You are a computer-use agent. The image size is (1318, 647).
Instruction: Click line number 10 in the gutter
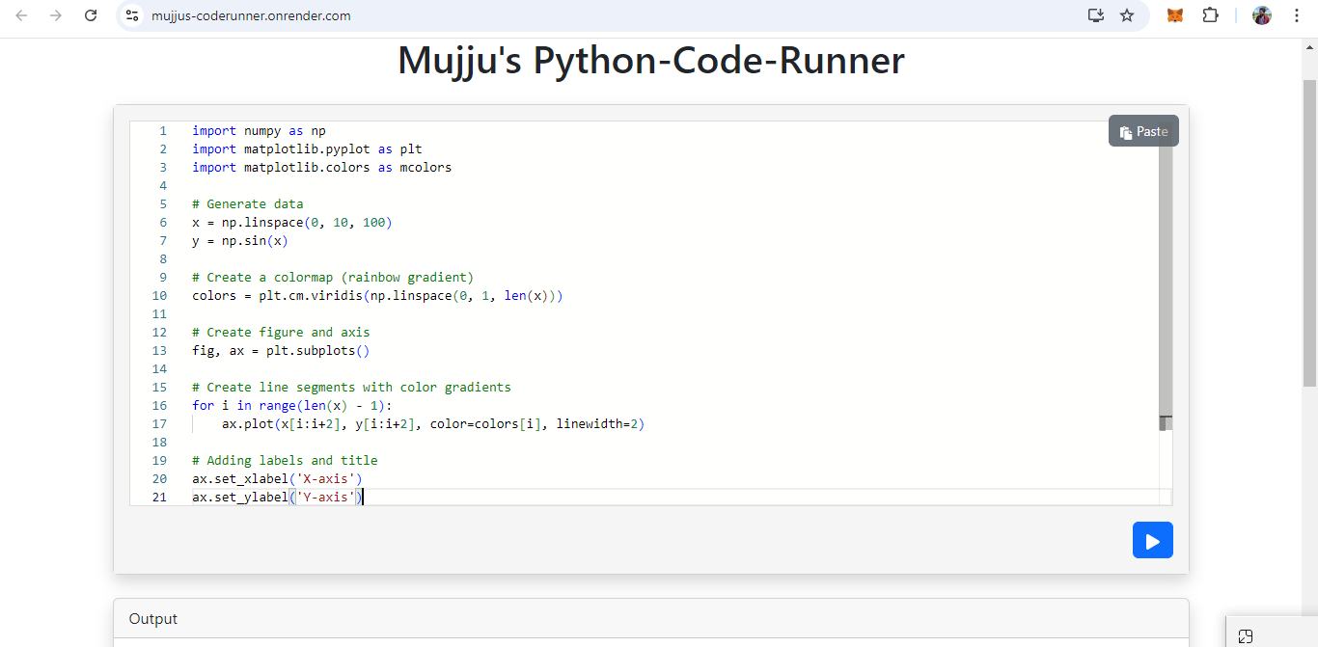159,295
